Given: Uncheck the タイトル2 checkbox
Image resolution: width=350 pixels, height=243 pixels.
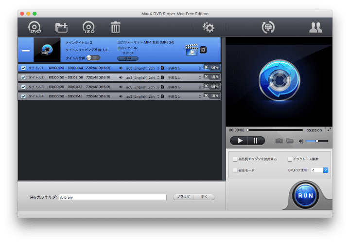Looking at the screenshot, I should pyautogui.click(x=23, y=77).
